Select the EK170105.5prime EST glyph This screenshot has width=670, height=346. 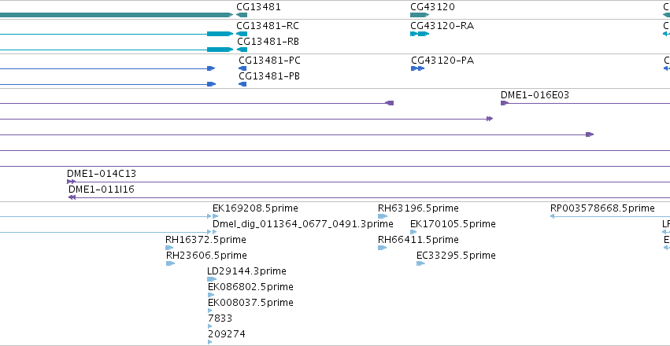click(x=413, y=232)
